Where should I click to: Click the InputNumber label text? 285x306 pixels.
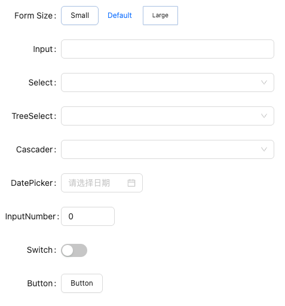pyautogui.click(x=30, y=216)
